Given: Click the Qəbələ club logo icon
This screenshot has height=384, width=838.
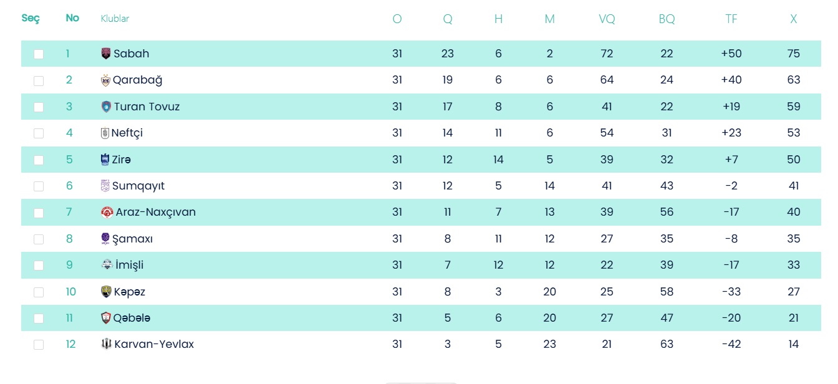Looking at the screenshot, I should coord(106,318).
